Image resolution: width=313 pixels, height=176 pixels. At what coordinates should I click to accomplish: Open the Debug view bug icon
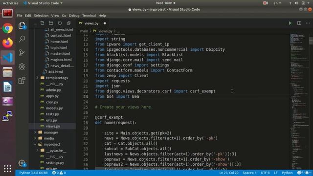[x=22, y=66]
